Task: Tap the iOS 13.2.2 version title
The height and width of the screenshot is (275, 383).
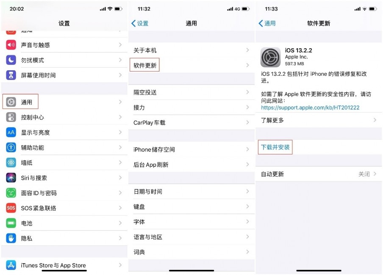Action: point(299,50)
